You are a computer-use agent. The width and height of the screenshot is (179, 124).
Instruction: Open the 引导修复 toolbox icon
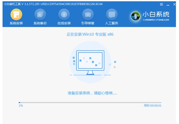coord(88,15)
